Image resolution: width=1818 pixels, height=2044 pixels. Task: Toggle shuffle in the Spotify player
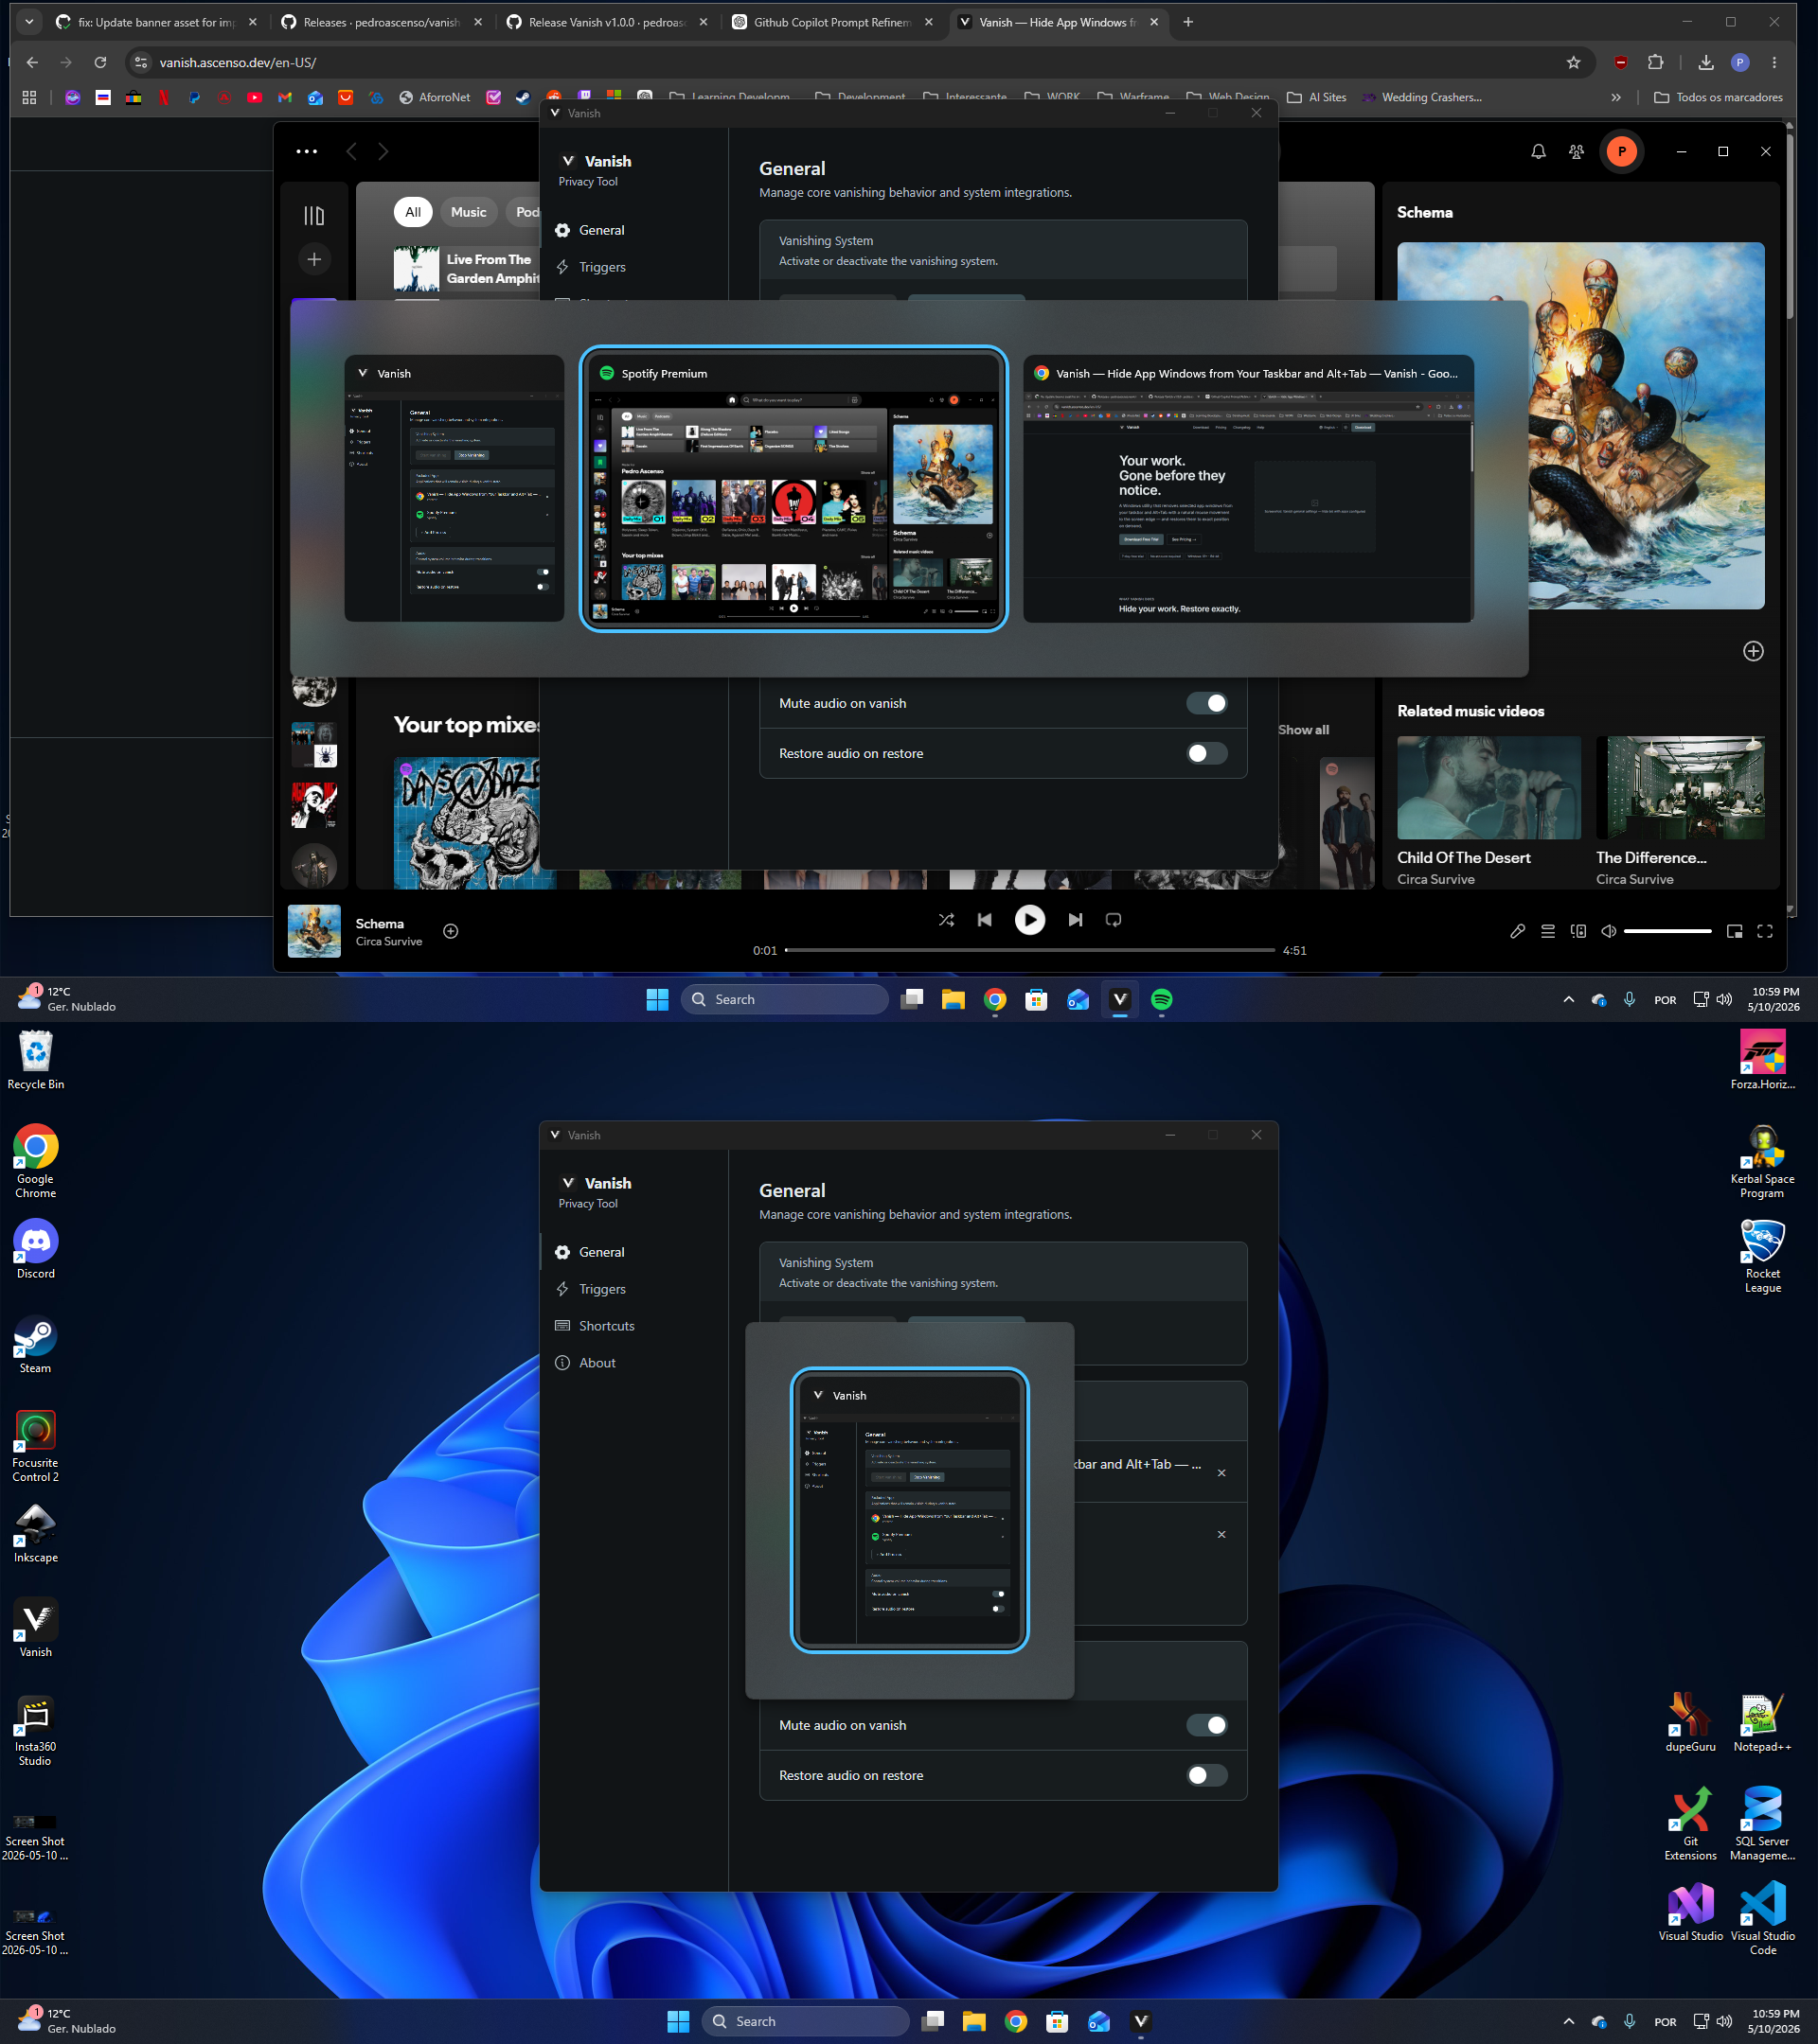(946, 920)
